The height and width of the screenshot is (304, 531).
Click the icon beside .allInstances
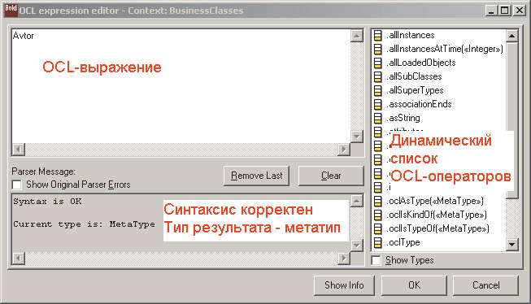click(x=377, y=35)
